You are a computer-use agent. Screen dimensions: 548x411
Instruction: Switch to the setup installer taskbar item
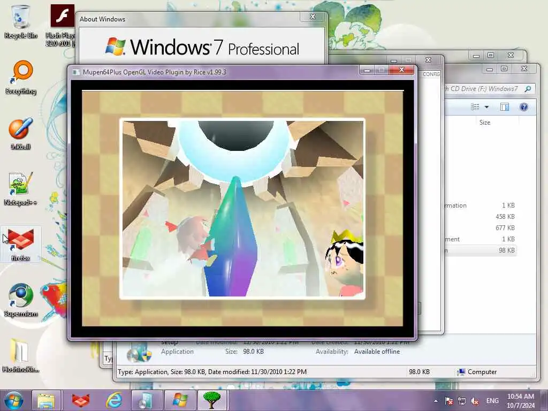tap(147, 400)
